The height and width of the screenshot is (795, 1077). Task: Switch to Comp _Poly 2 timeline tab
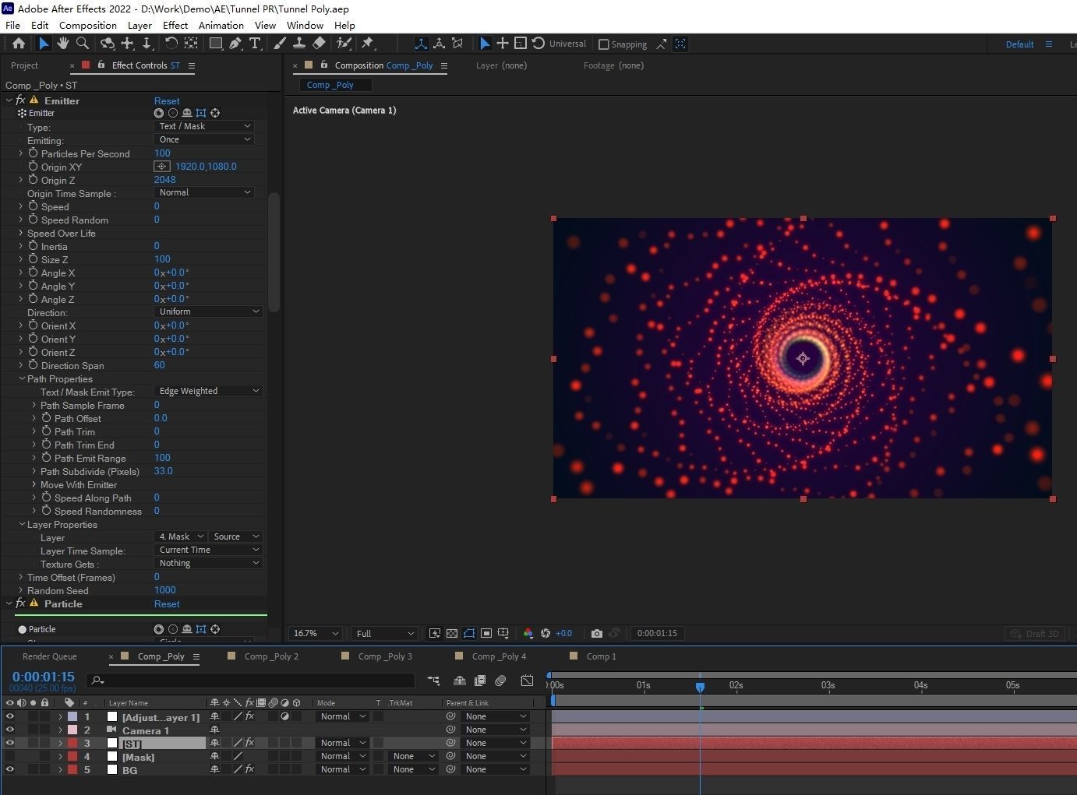[x=271, y=656]
